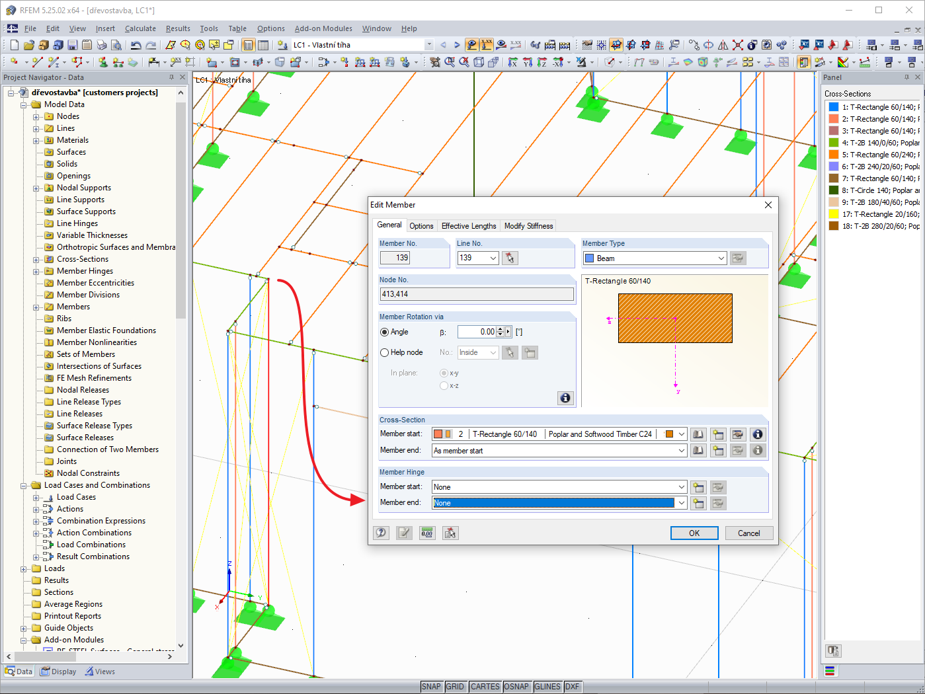Screen dimensions: 925x694
Task: Expand the Member end hinge dropdown
Action: tap(681, 503)
